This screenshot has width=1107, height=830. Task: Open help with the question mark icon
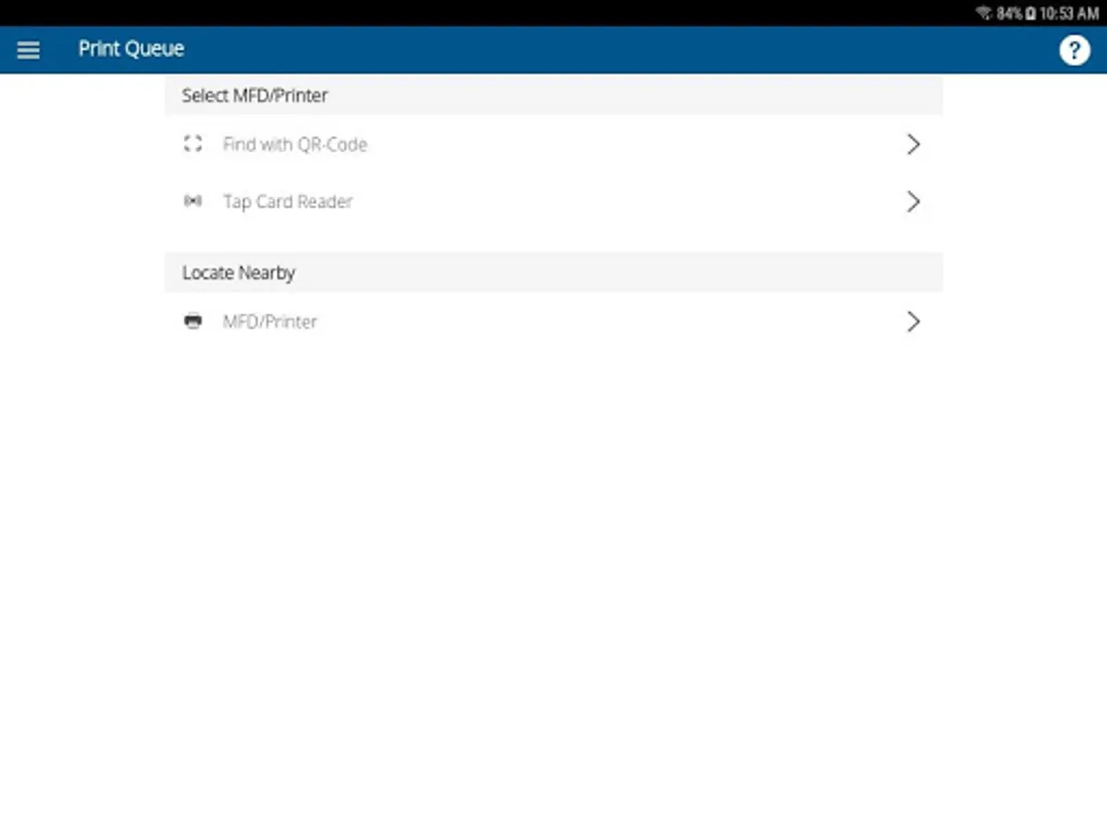point(1074,50)
